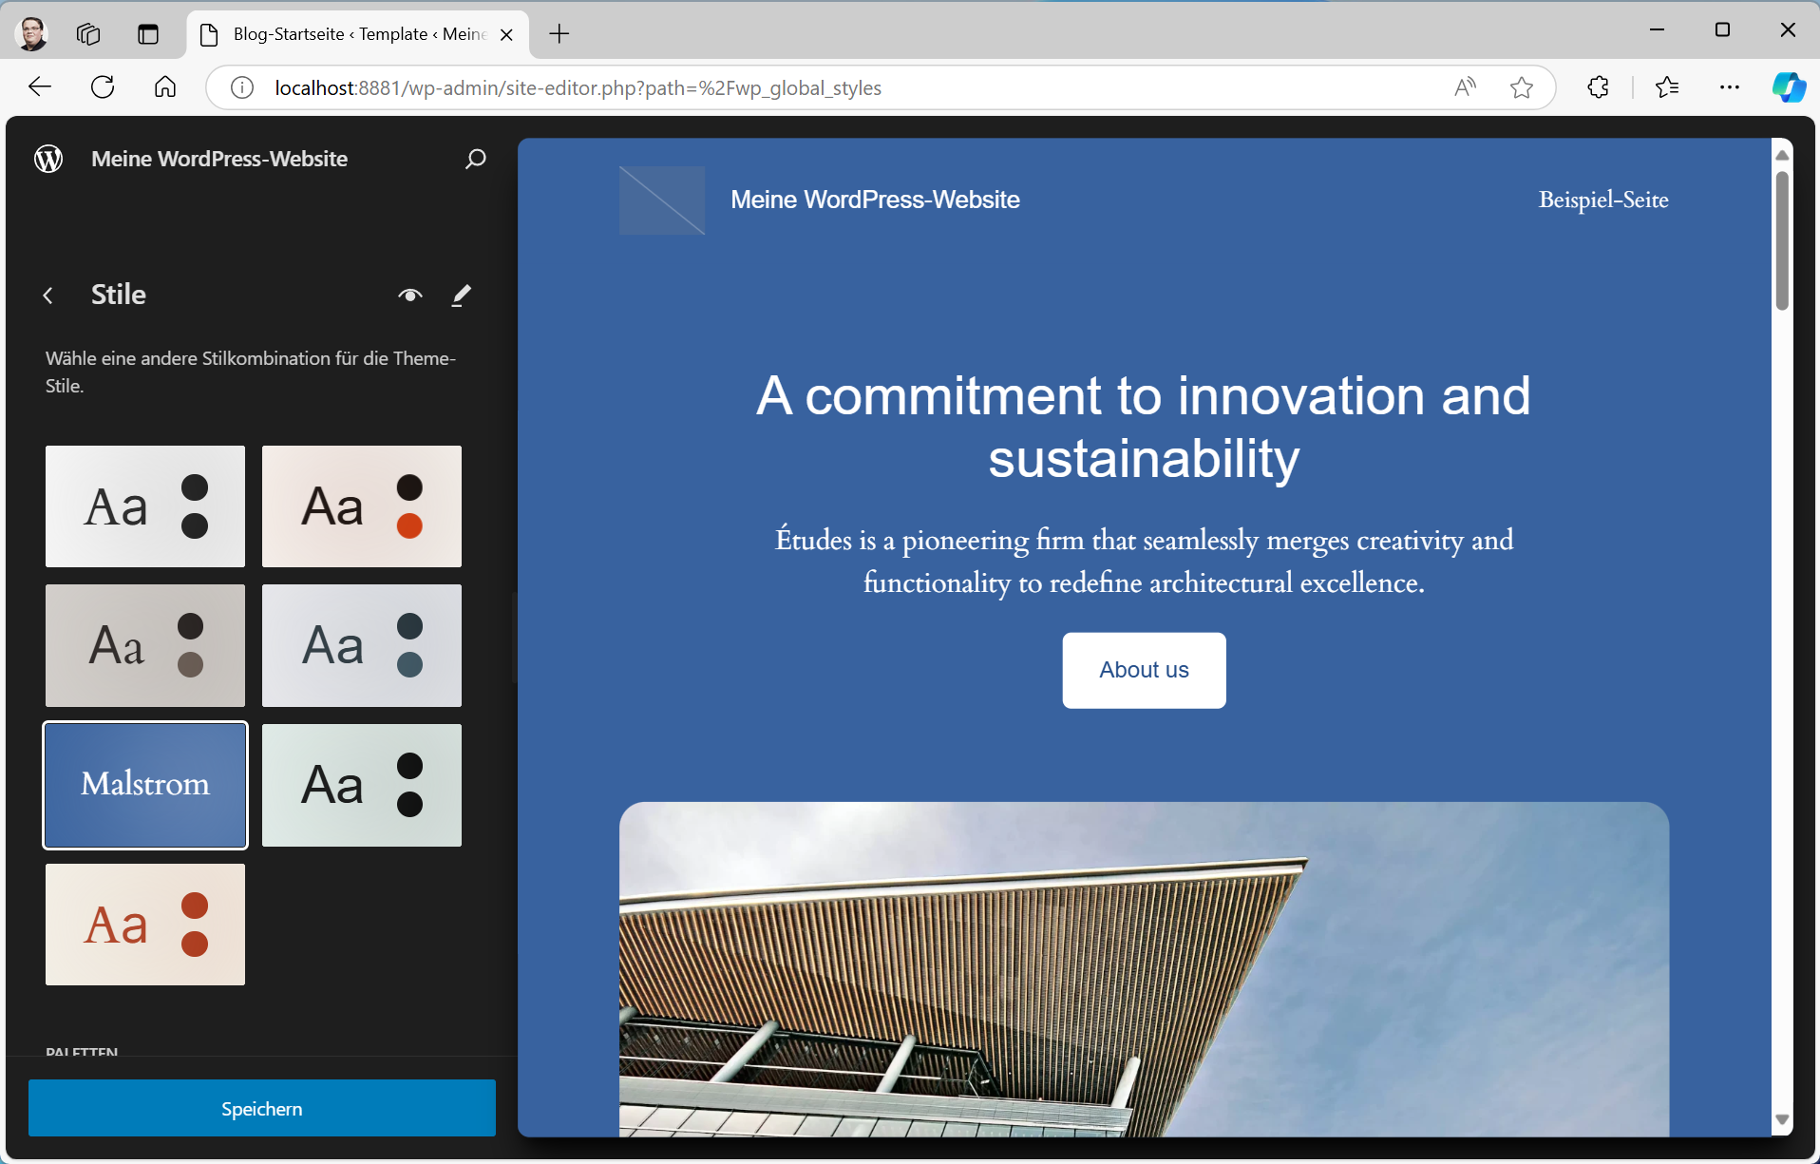Click the Speichern button
The height and width of the screenshot is (1164, 1820).
(261, 1108)
